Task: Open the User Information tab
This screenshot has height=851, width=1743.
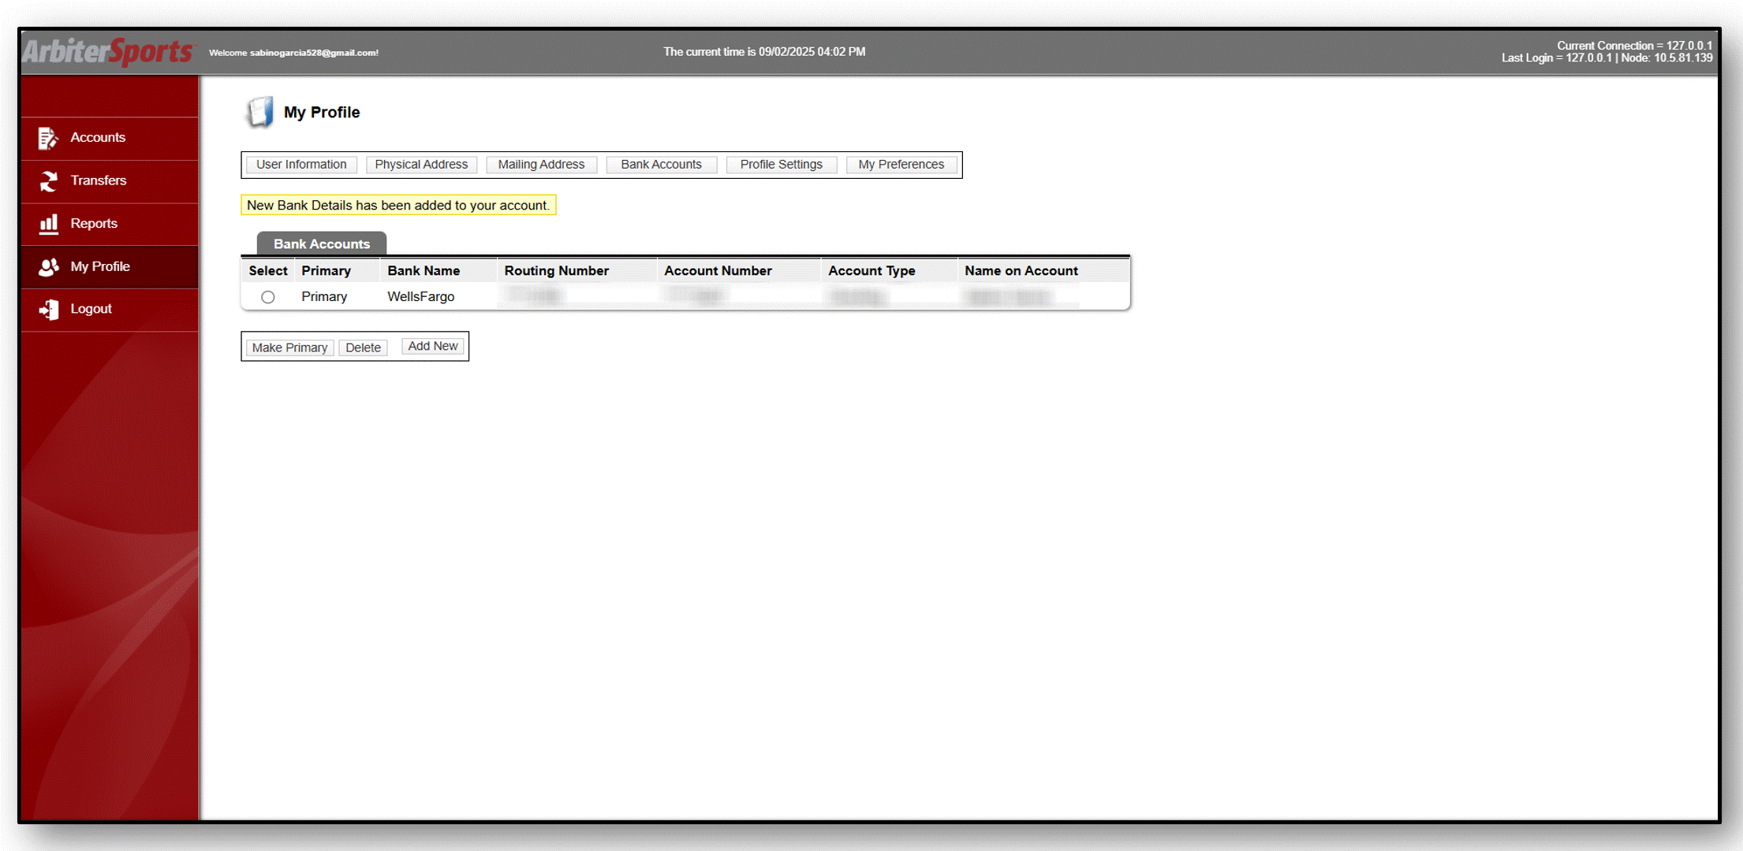Action: pyautogui.click(x=301, y=165)
